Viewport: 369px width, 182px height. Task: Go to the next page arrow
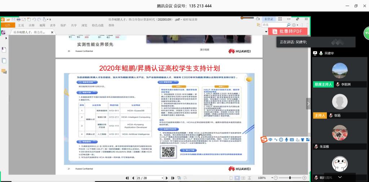click(x=166, y=178)
